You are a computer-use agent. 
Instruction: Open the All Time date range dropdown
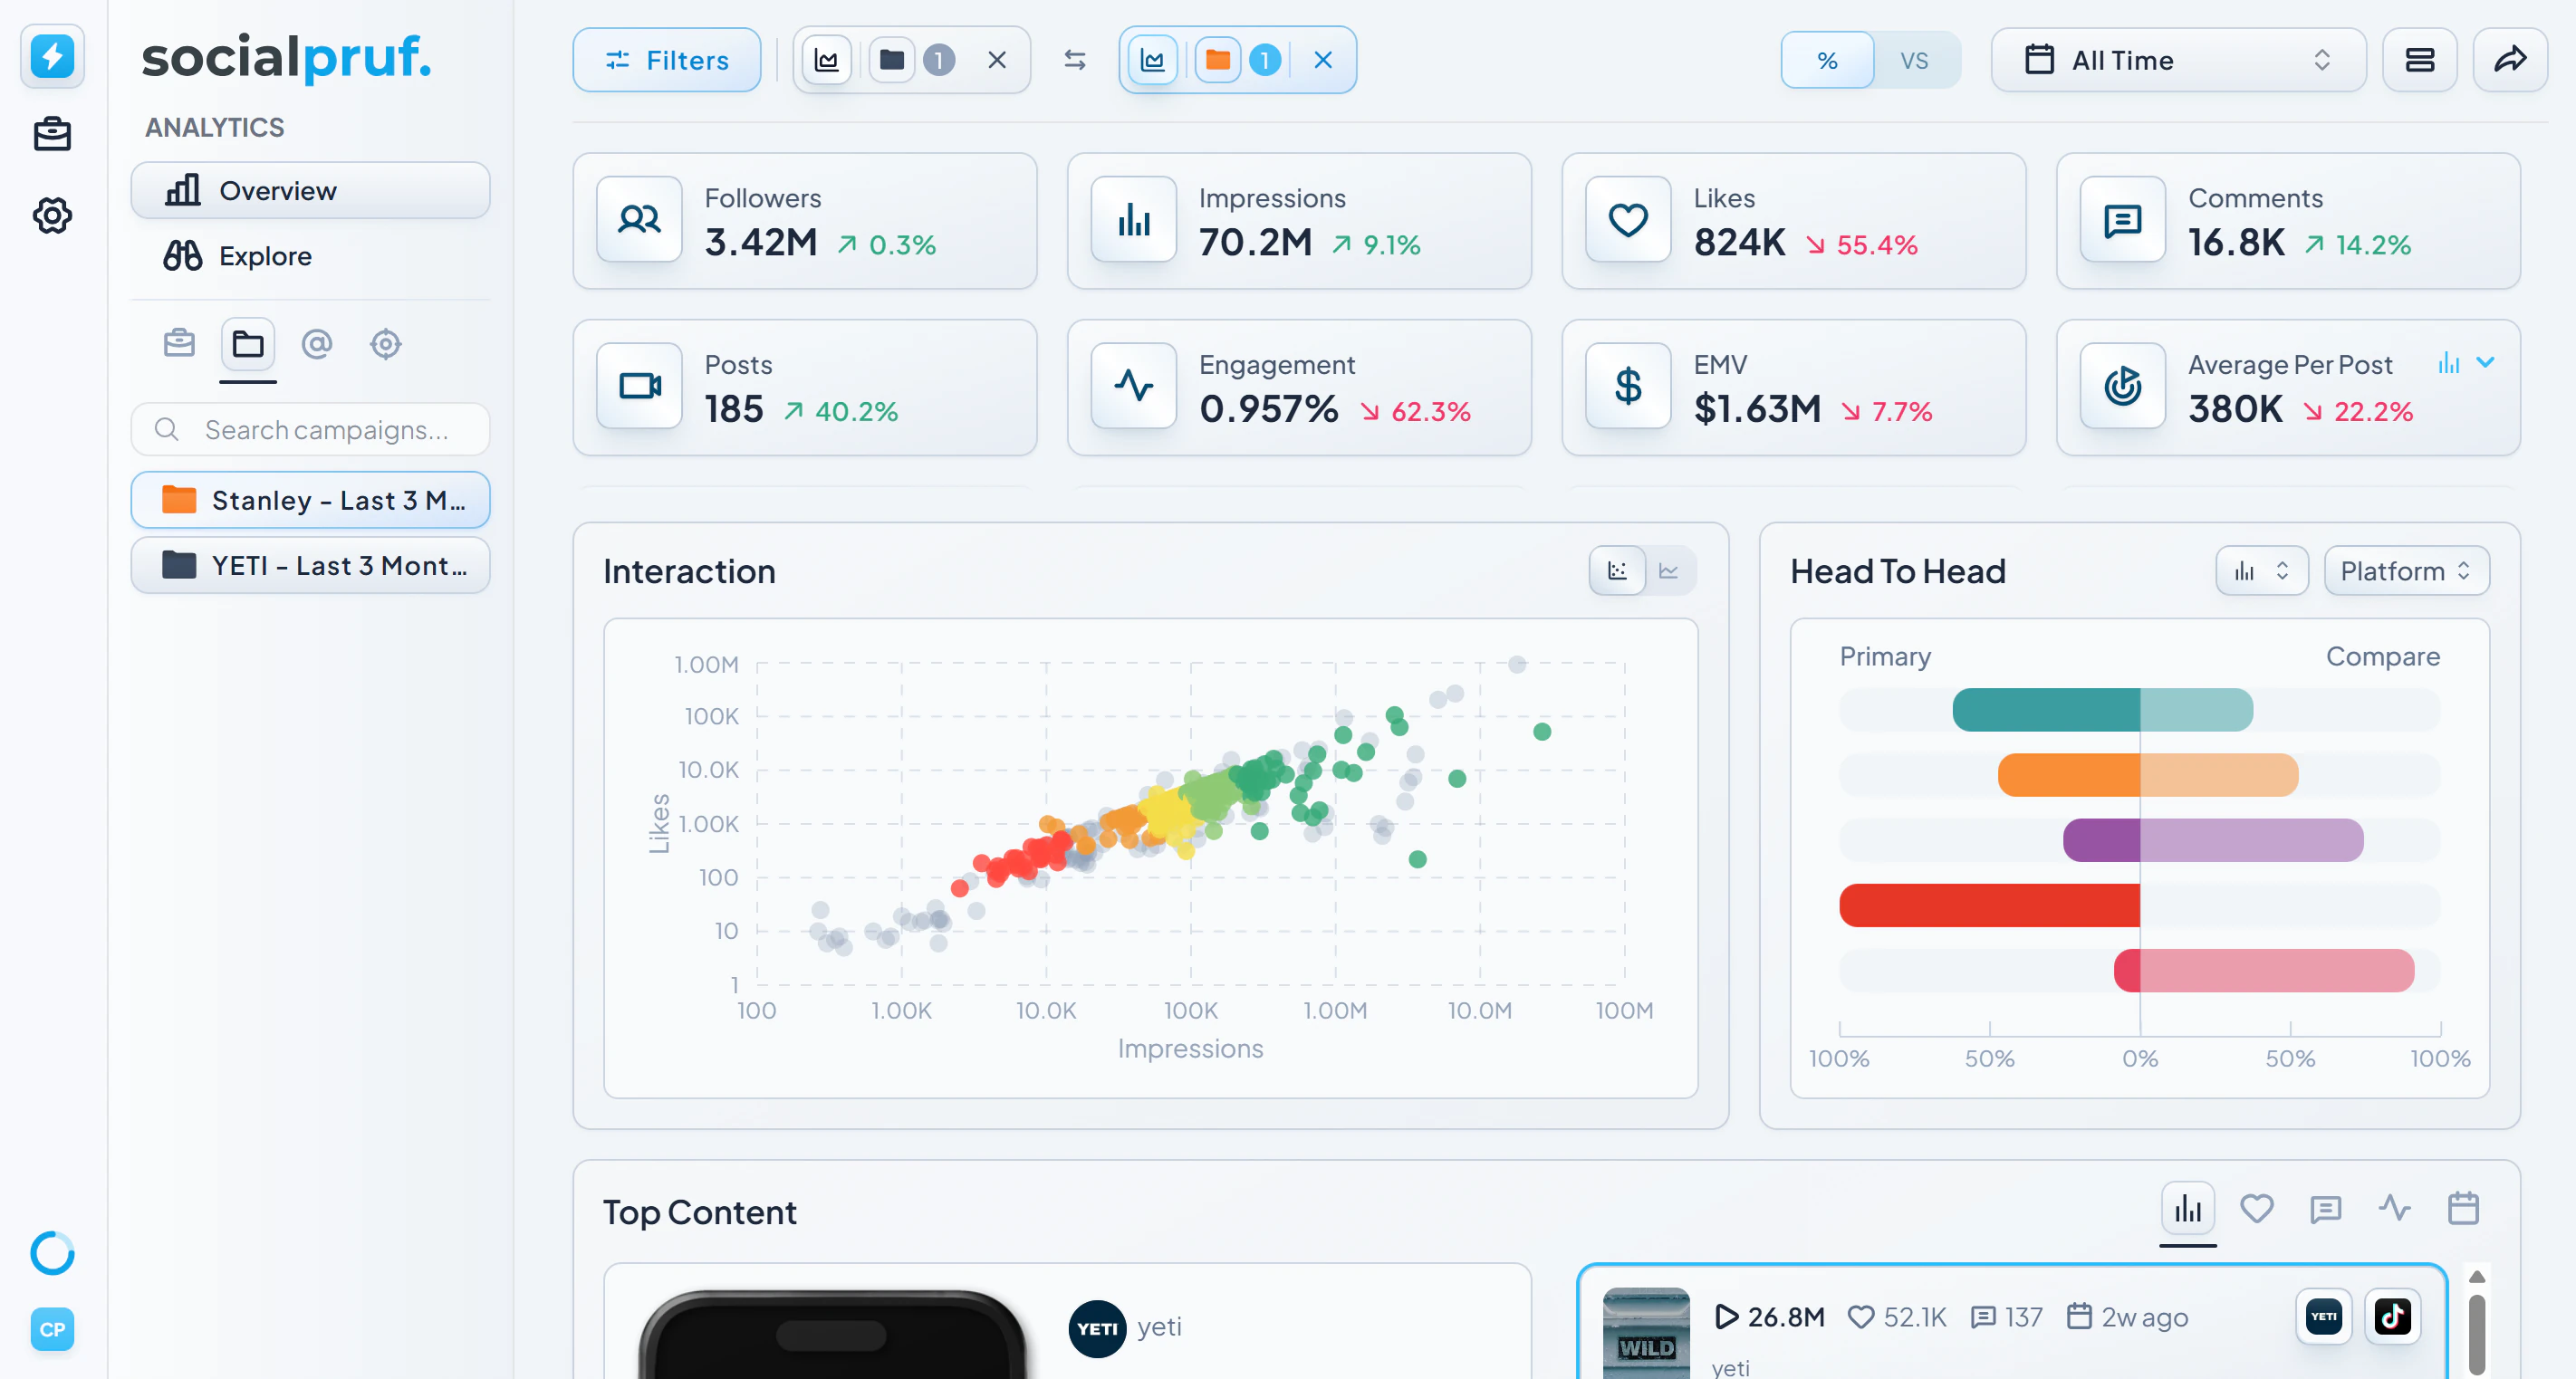tap(2179, 60)
